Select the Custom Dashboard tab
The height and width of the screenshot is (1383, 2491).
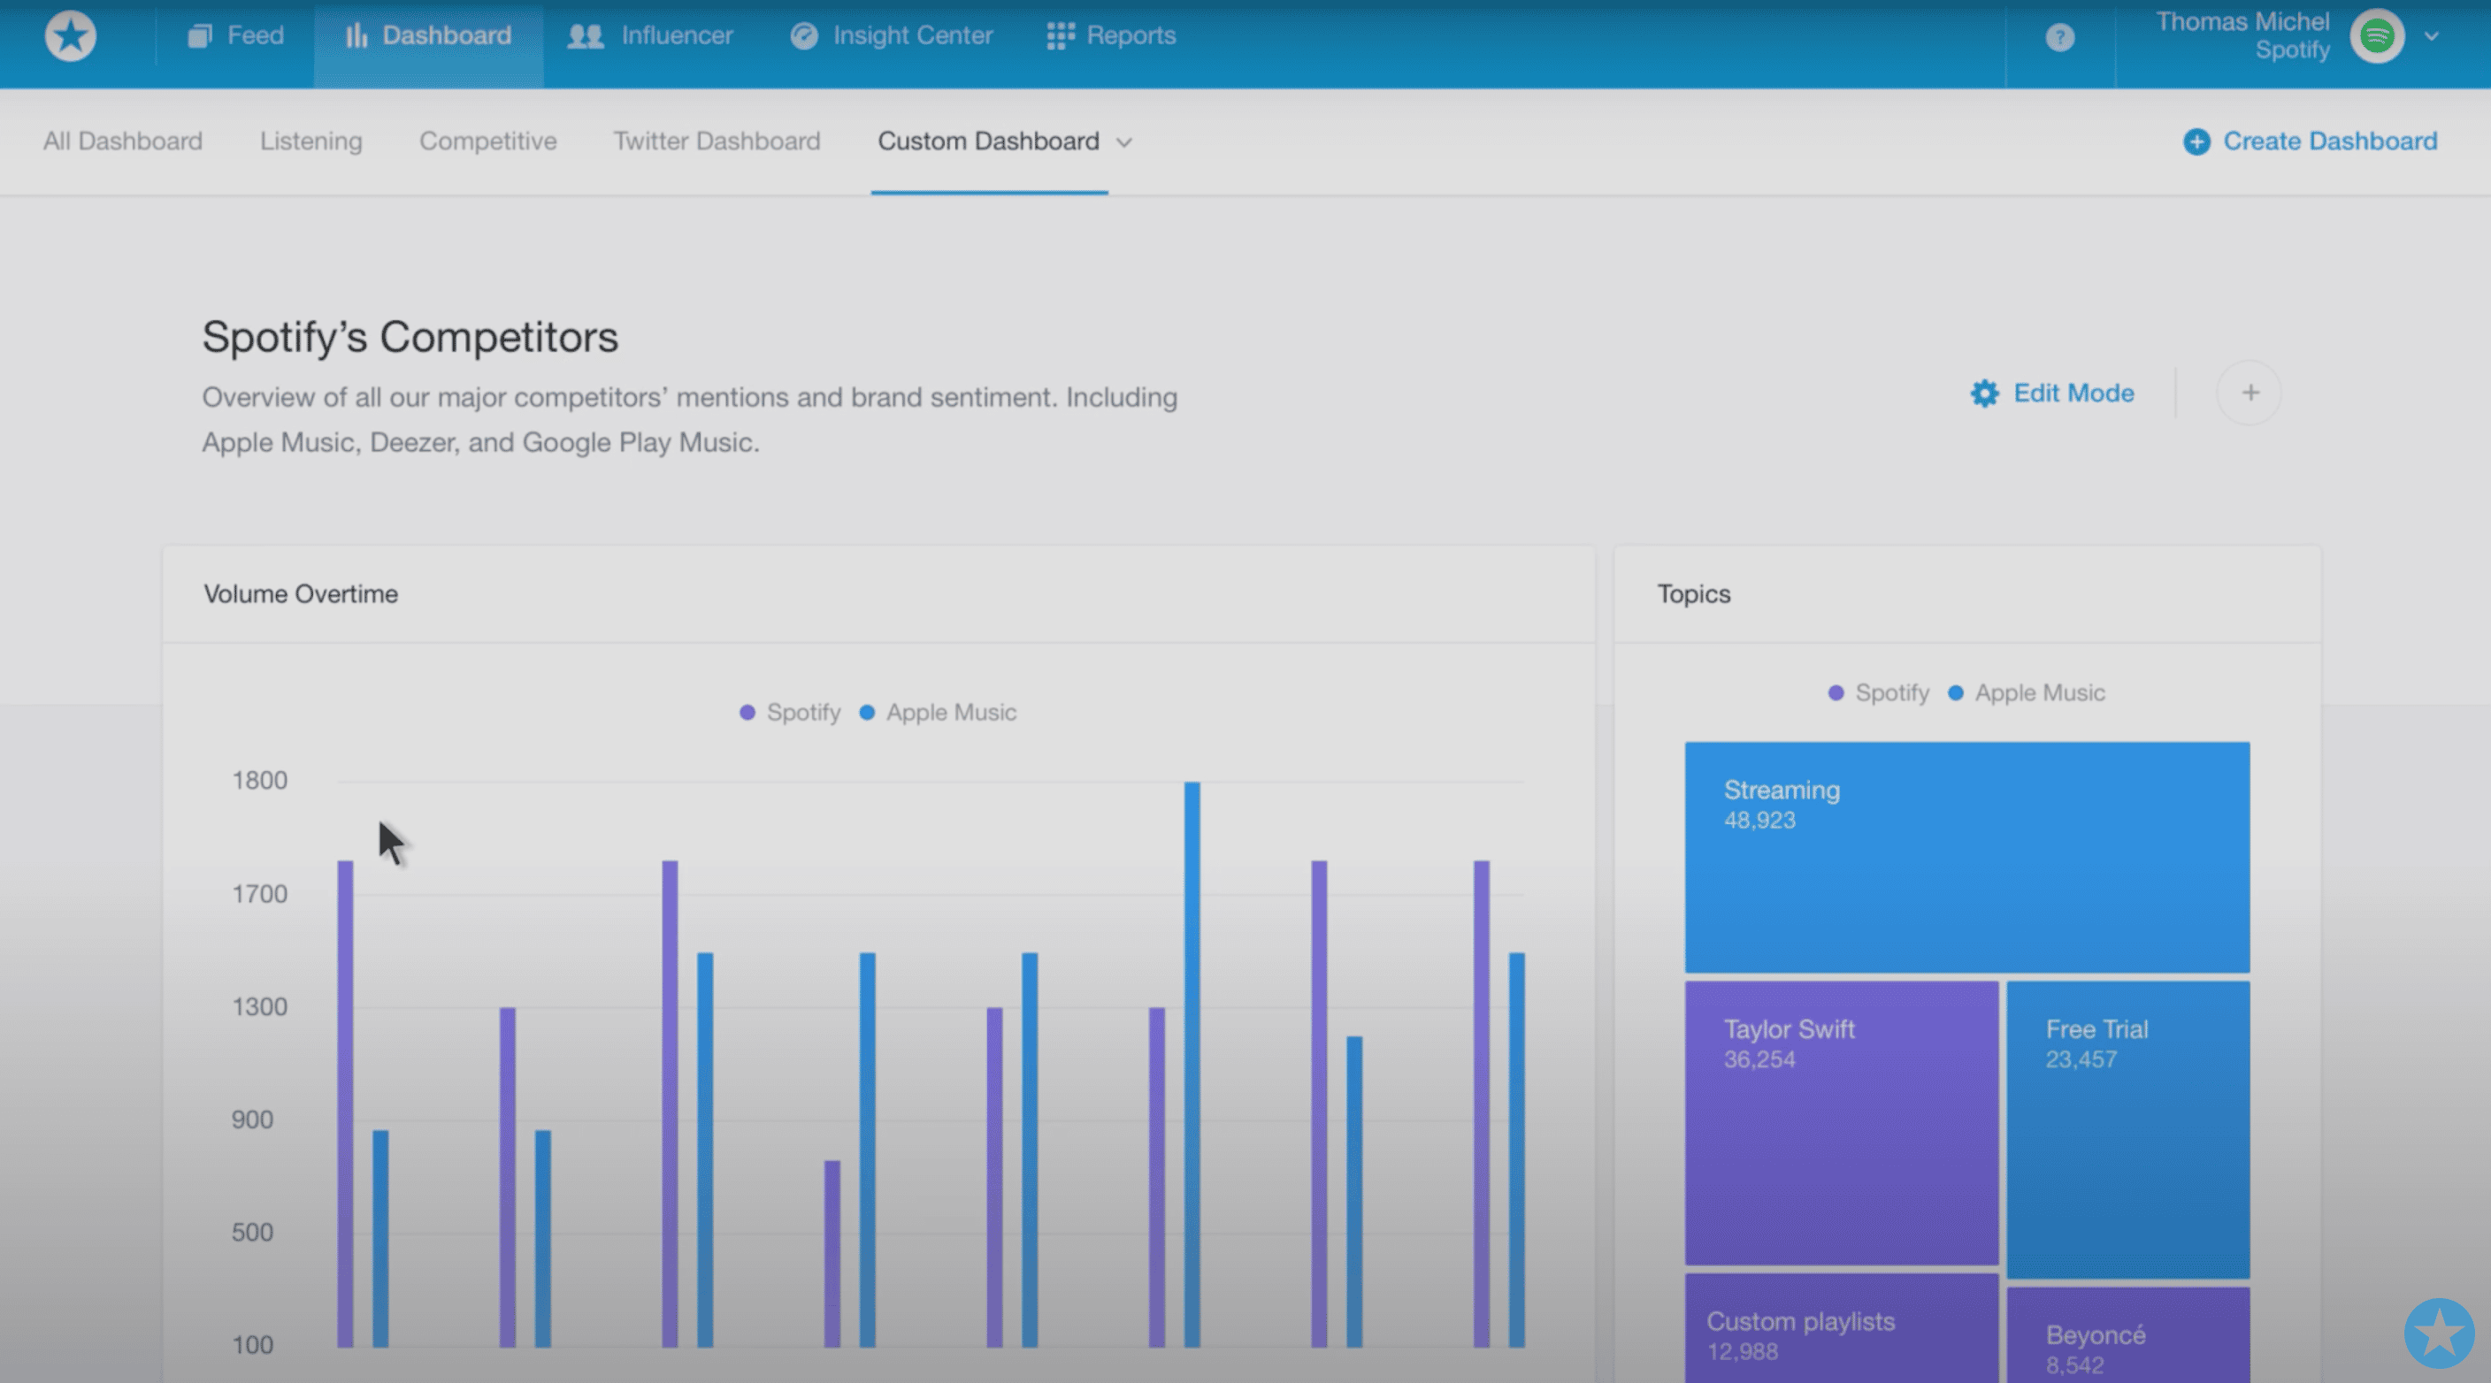click(988, 141)
